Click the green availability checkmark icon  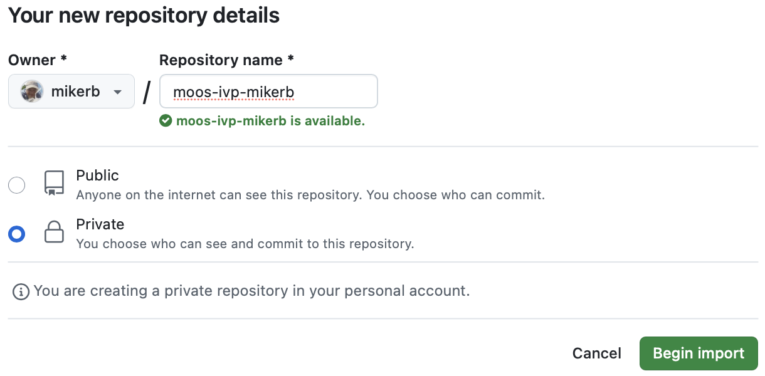click(166, 121)
